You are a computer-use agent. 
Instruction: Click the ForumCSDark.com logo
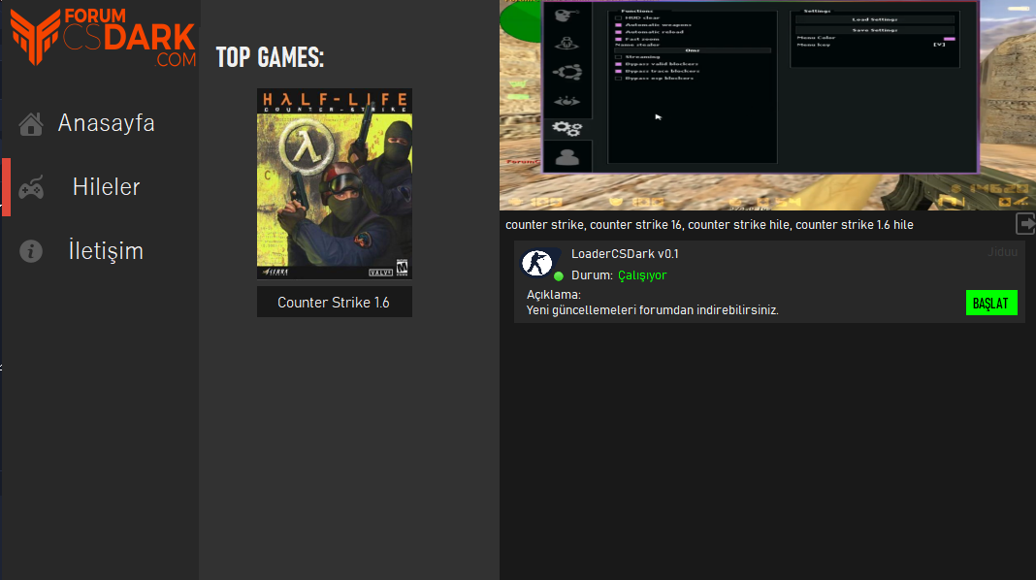point(103,36)
